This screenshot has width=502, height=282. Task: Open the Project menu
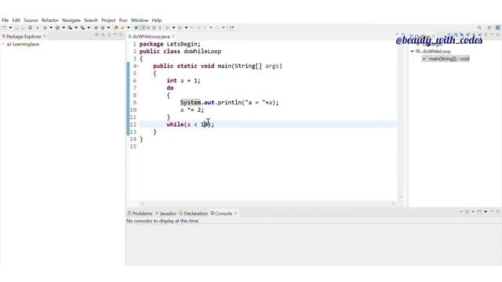click(x=108, y=20)
